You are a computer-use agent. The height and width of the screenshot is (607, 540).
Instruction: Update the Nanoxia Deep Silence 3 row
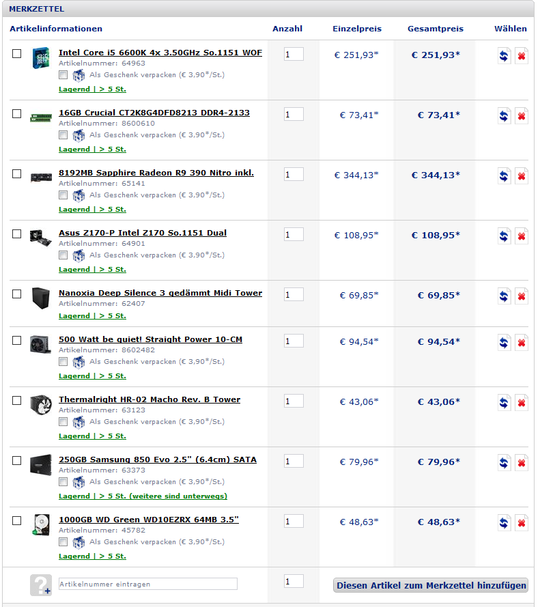[504, 296]
